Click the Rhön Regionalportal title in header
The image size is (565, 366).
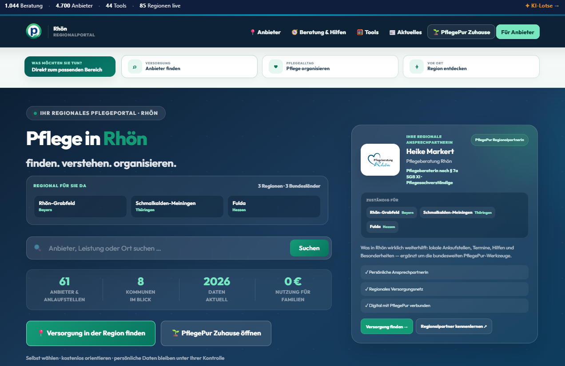(74, 31)
